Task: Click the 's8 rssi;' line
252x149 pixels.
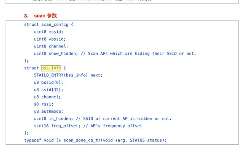Action: coord(43,104)
